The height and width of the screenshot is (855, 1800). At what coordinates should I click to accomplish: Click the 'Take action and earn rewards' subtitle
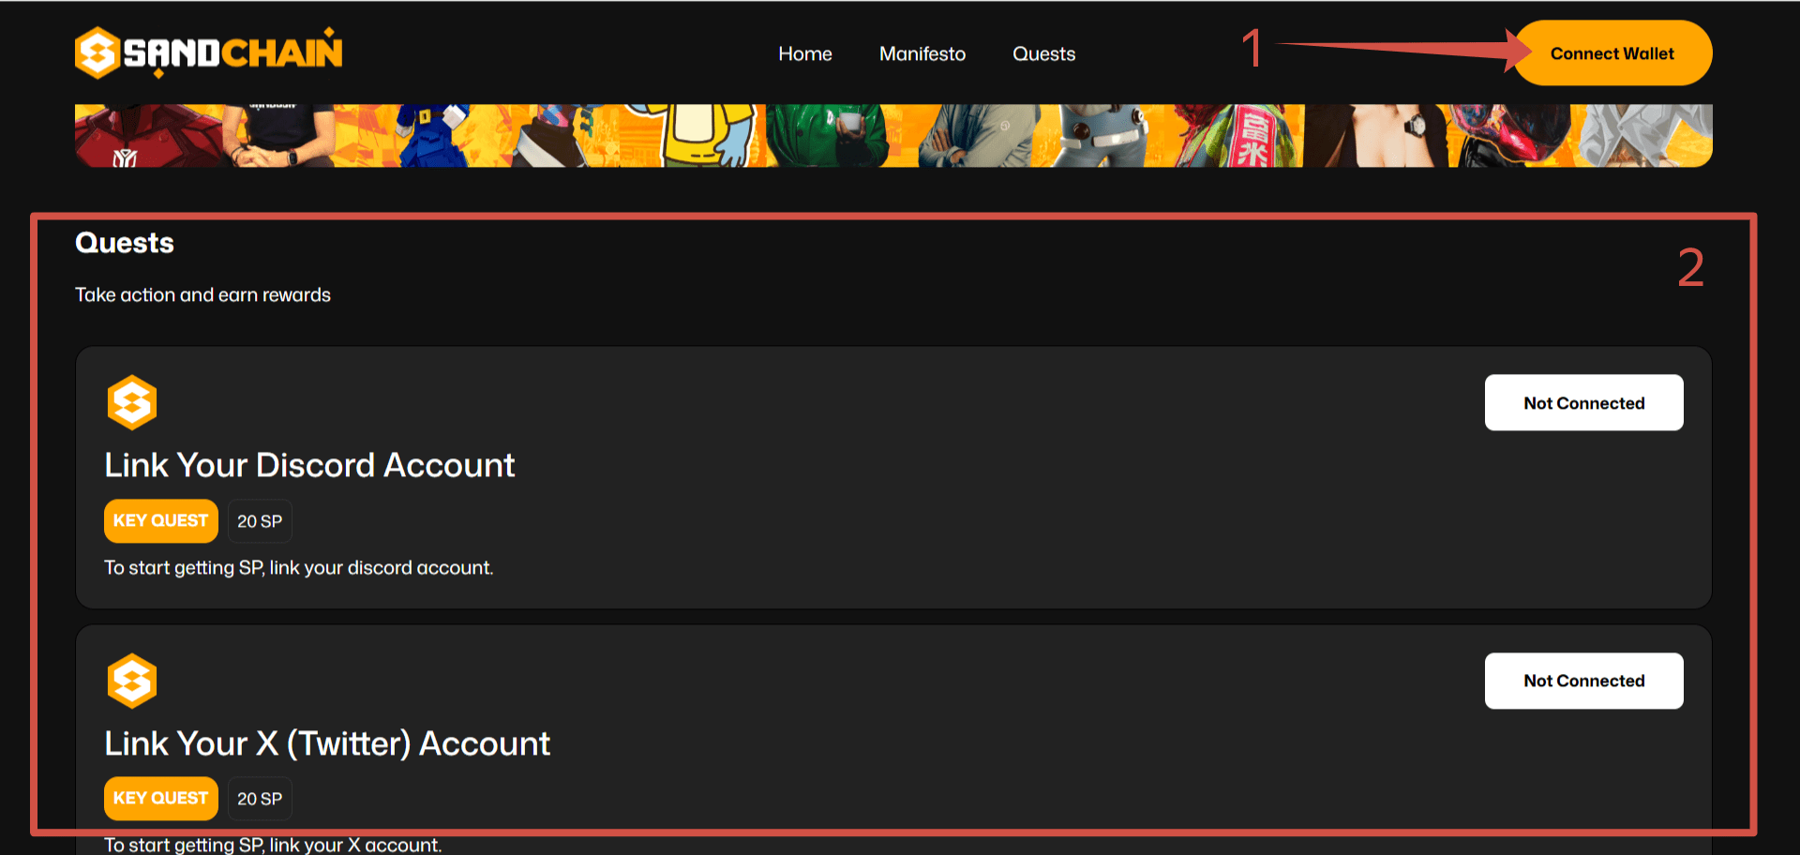202,295
